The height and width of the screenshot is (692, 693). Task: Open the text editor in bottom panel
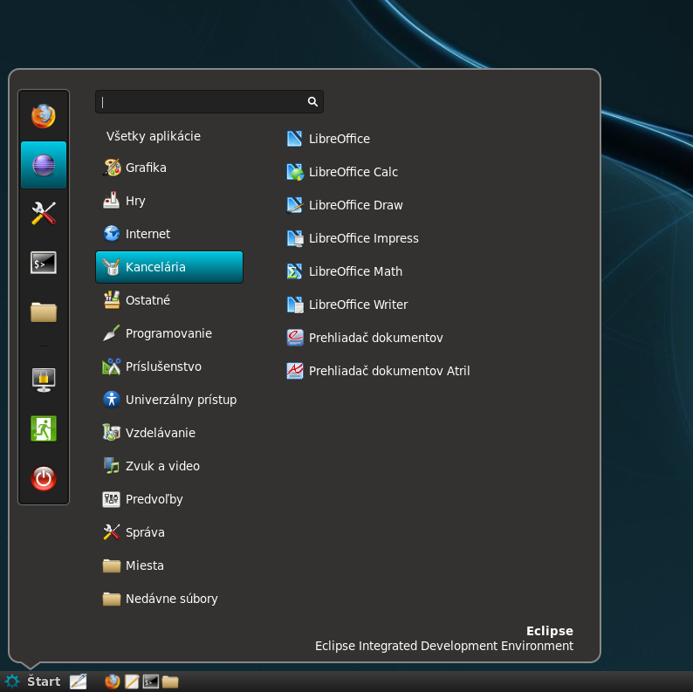coord(132,682)
